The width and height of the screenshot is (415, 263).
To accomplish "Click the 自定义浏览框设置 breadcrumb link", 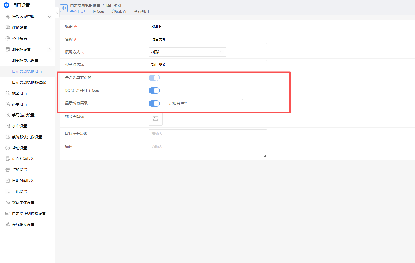I will [85, 6].
